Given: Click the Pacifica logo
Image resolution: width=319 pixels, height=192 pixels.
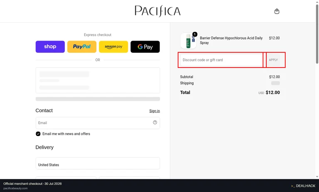Looking at the screenshot, I should 158,11.
